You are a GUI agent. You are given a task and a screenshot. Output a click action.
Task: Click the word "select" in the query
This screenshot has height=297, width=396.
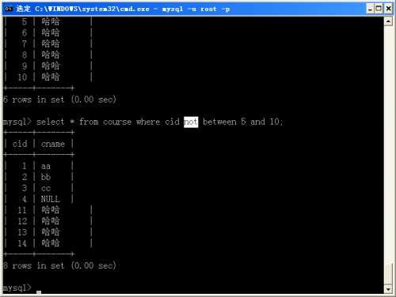(x=50, y=122)
